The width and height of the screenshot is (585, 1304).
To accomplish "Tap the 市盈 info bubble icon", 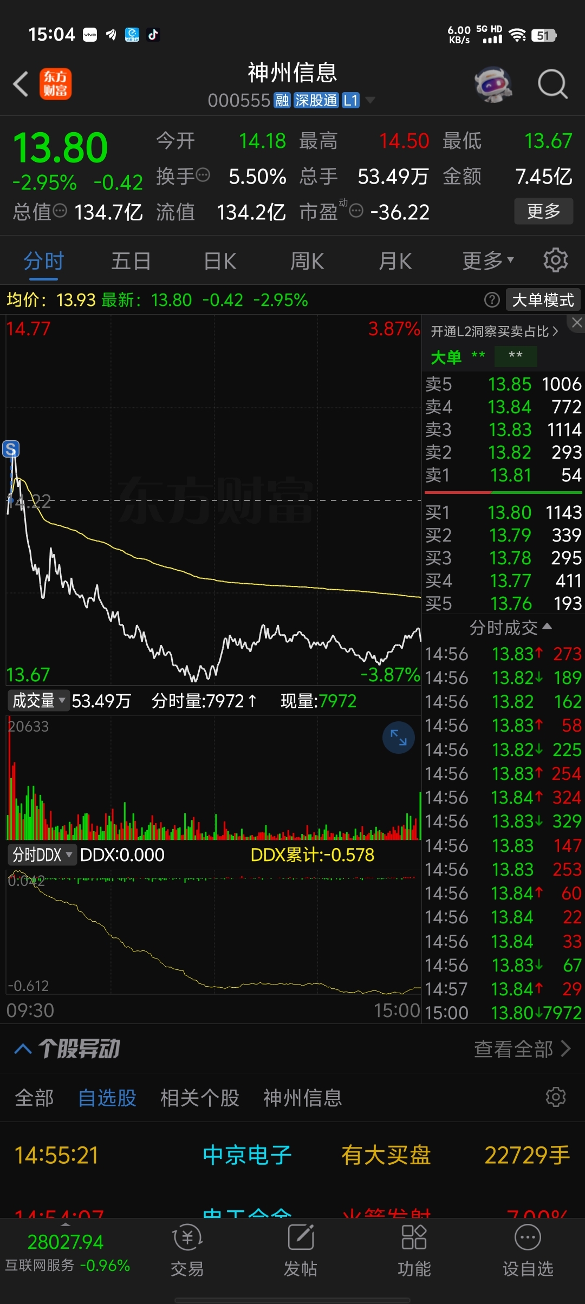I will click(356, 211).
